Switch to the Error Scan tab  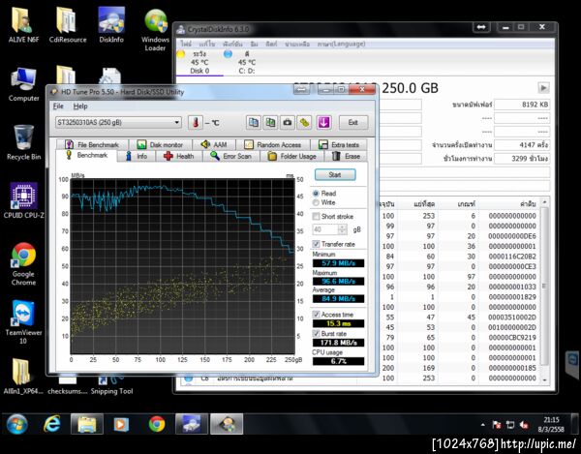[x=230, y=156]
